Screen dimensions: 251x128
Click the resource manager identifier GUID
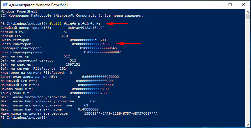coord(121,114)
